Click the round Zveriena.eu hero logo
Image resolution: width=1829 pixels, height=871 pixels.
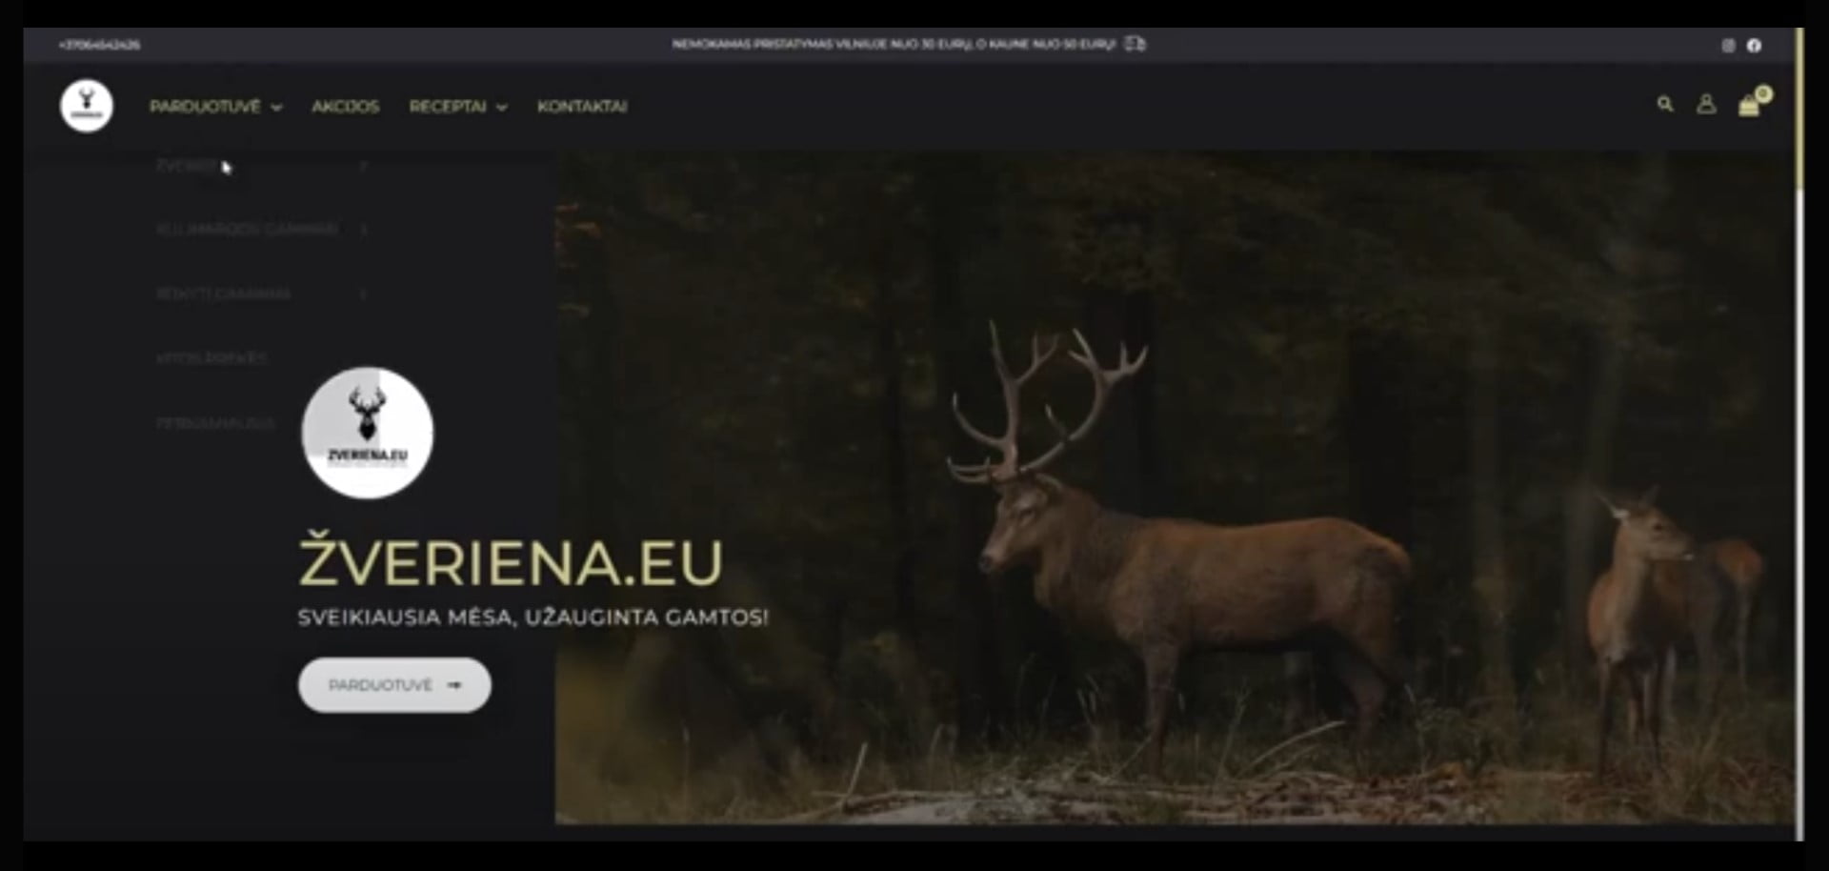[x=368, y=433]
